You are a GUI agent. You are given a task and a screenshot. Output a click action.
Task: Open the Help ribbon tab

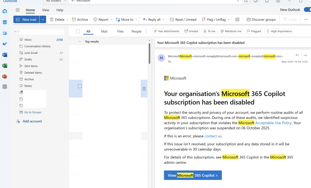(x=60, y=10)
